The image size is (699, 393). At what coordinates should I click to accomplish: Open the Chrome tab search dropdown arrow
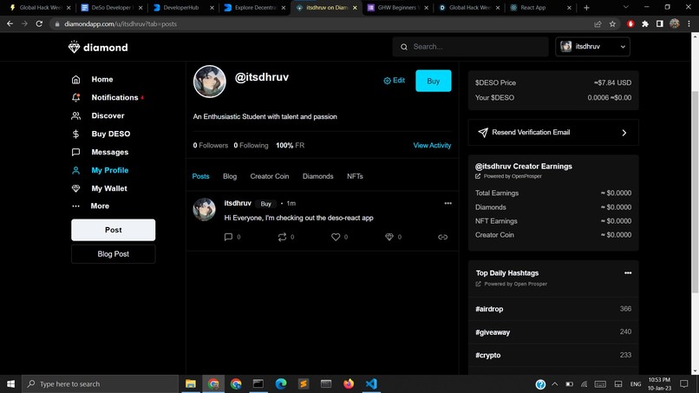[x=626, y=8]
